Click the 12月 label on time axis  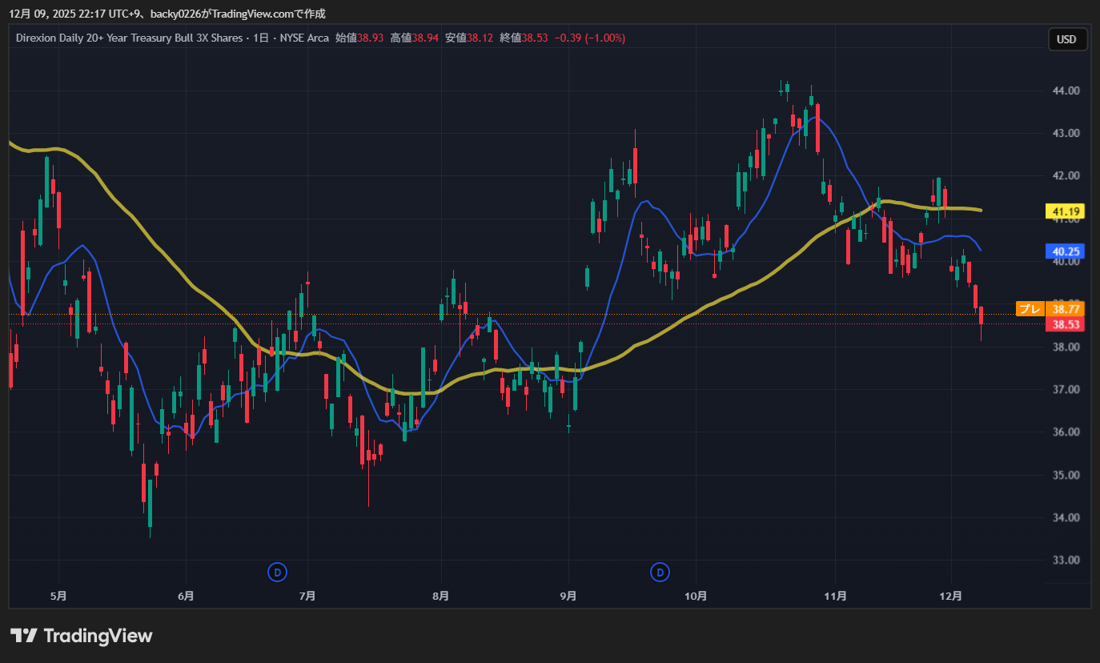(x=951, y=596)
